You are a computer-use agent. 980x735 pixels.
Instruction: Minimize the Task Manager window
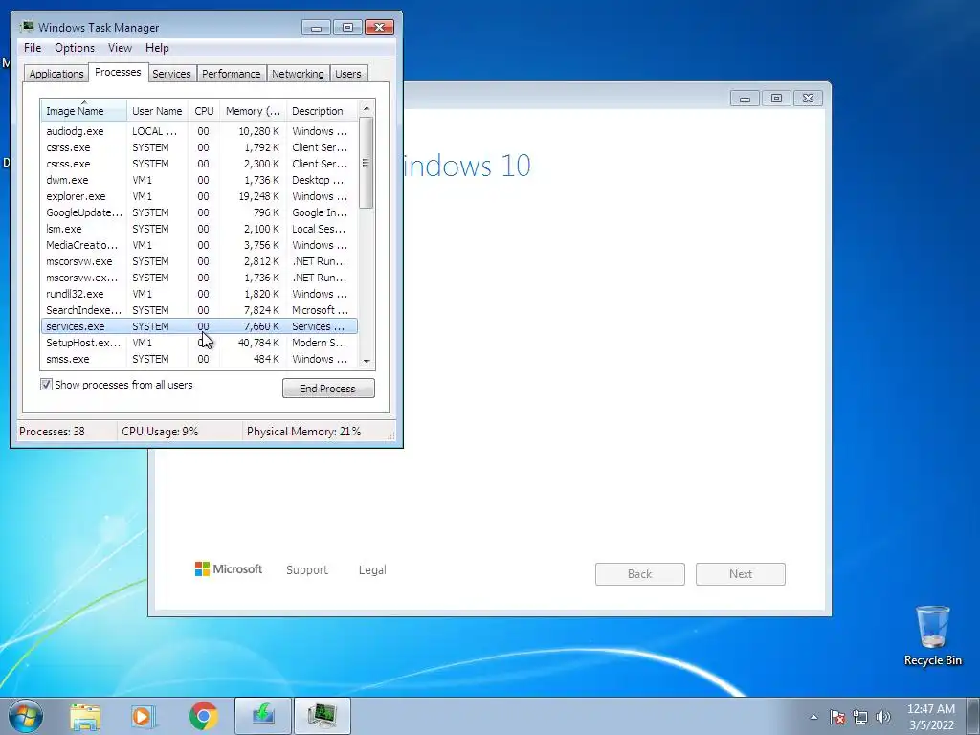coord(316,28)
